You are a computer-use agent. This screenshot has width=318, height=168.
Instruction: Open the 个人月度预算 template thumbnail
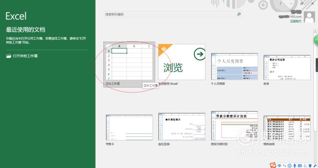click(x=234, y=66)
